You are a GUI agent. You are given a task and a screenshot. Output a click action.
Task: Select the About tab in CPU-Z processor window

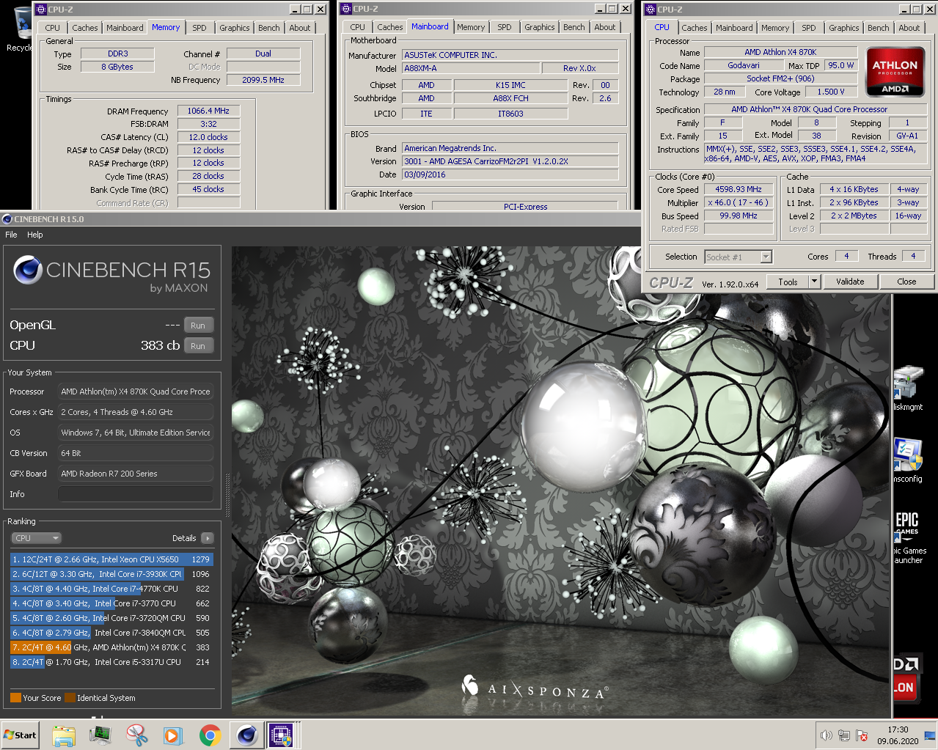(x=909, y=28)
